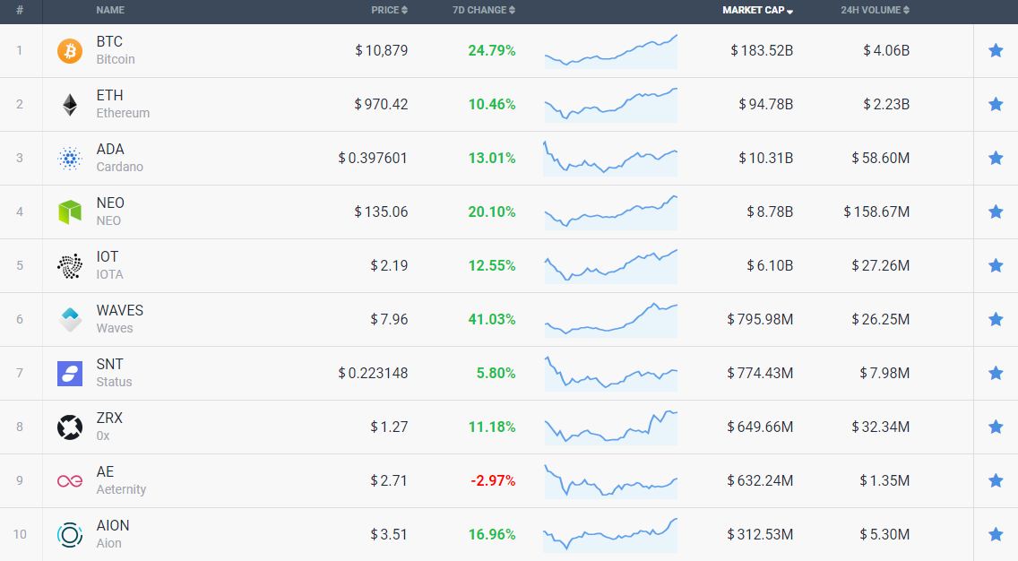Toggle favorite star for Aion
The width and height of the screenshot is (1018, 561).
click(x=996, y=535)
